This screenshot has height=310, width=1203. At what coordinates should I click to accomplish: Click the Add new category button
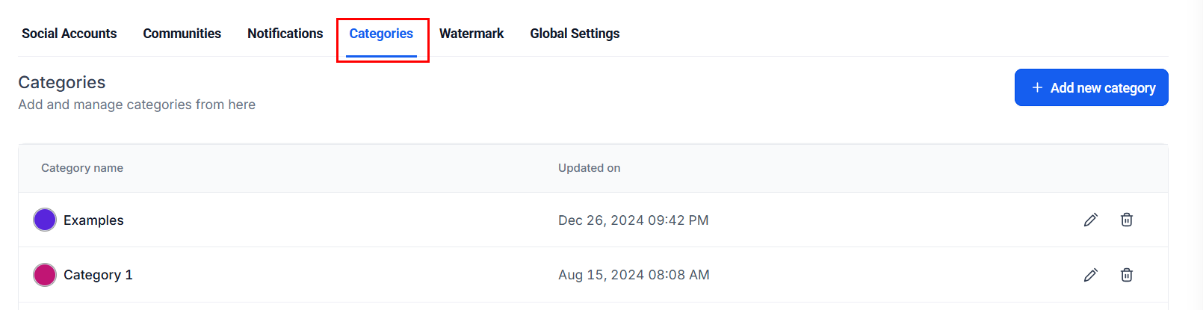(x=1091, y=88)
